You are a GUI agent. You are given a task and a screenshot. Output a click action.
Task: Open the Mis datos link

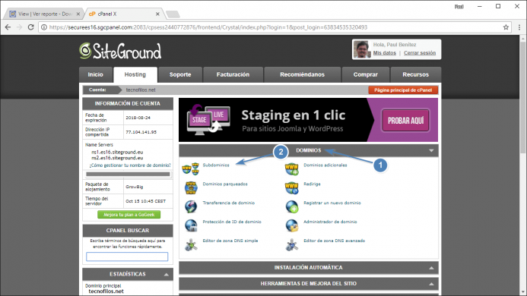[x=385, y=52]
